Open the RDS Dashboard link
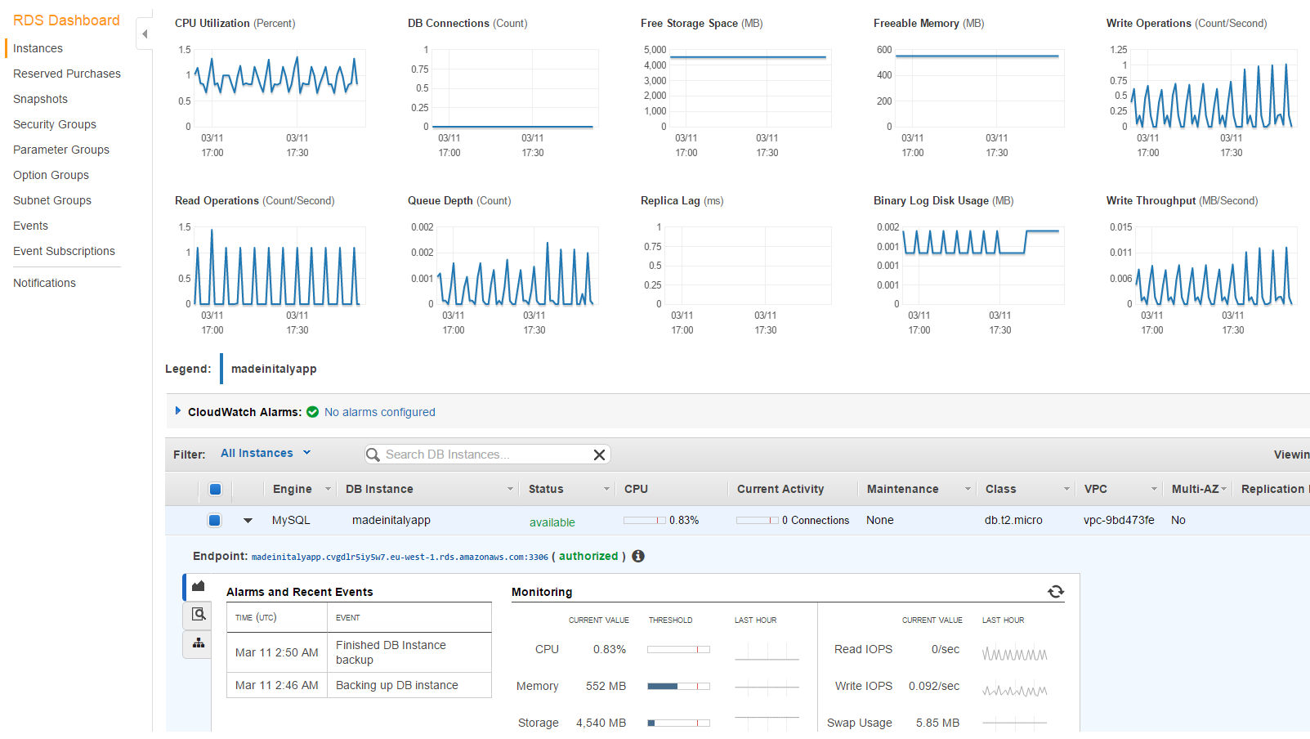 pos(66,20)
